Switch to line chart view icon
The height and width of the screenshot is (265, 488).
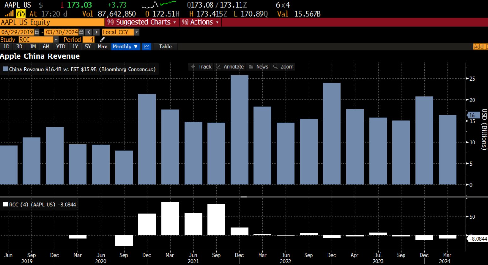[147, 47]
